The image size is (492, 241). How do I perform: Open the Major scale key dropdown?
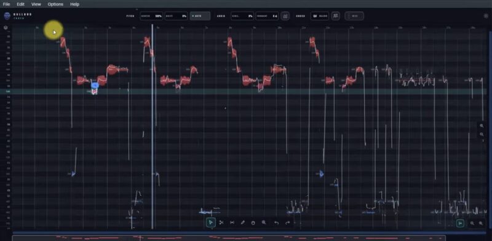click(x=320, y=16)
